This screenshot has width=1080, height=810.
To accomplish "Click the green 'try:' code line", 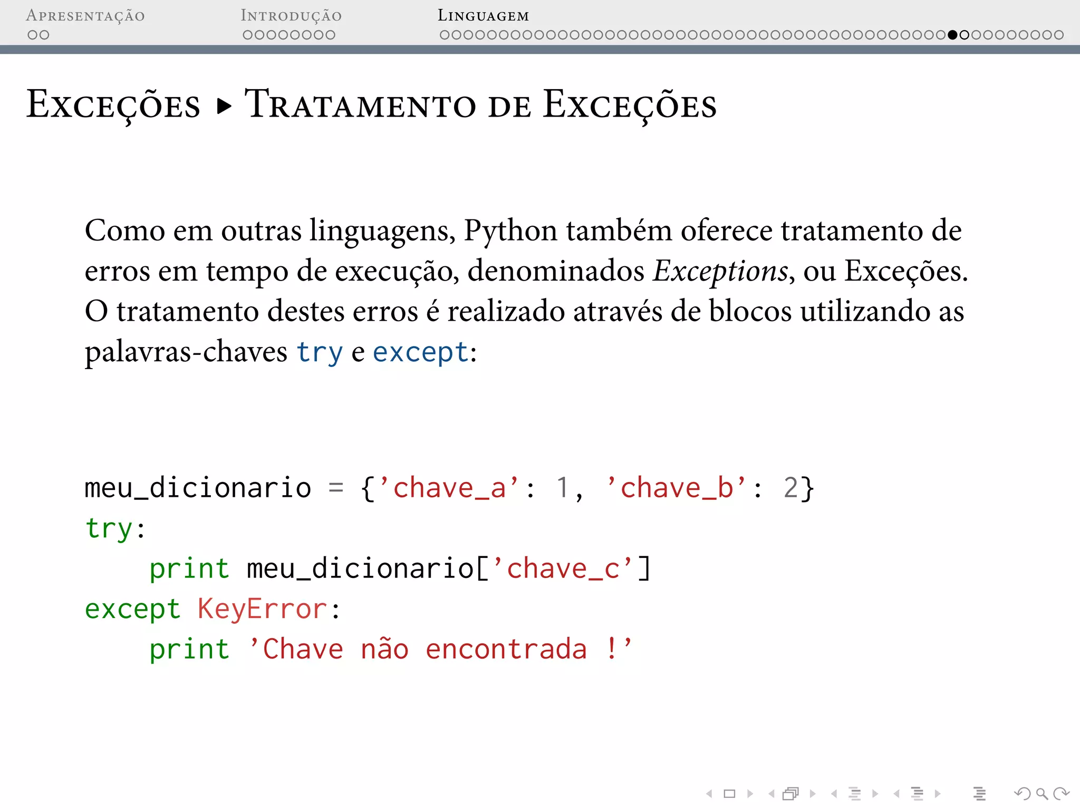I will click(115, 528).
